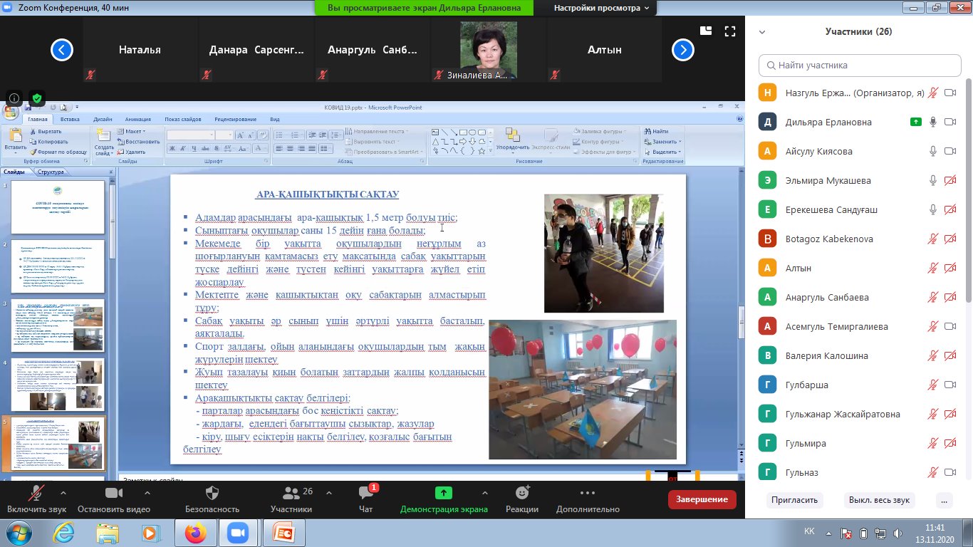Click the Пригласить button
973x547 pixels.
click(794, 500)
